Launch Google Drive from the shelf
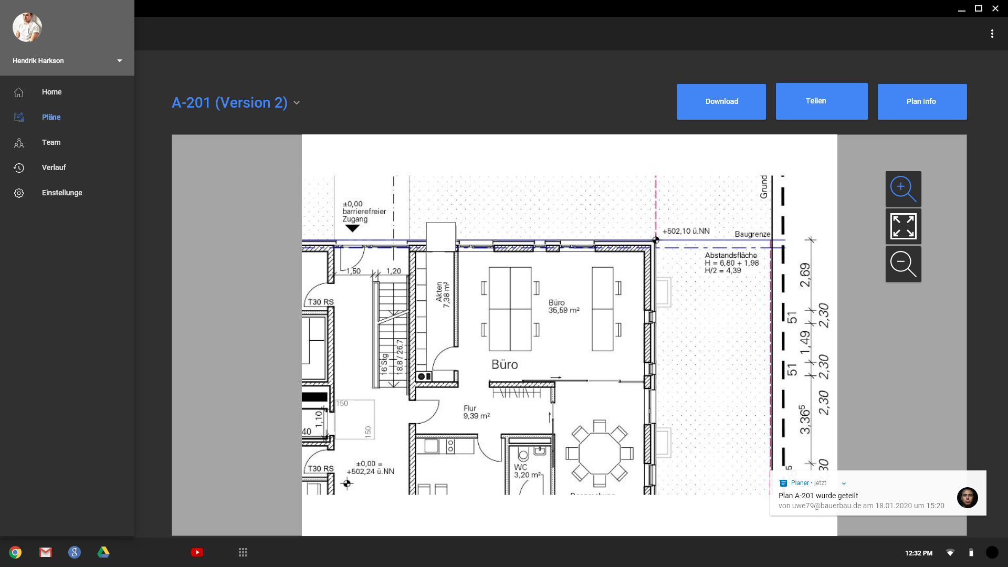Screen dimensions: 1008x567 (x=103, y=552)
